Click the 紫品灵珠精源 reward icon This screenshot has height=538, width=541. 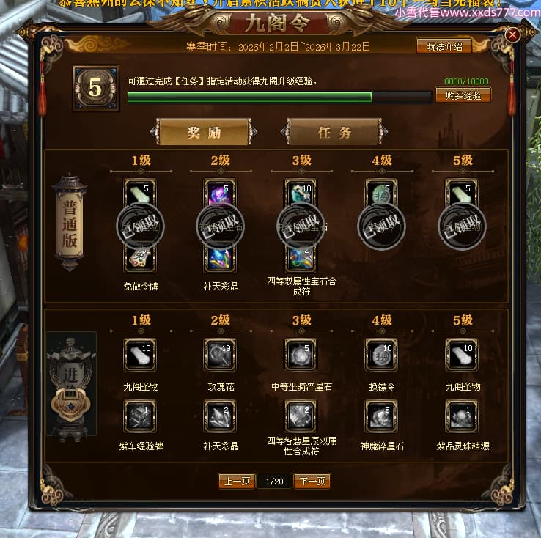tap(462, 416)
